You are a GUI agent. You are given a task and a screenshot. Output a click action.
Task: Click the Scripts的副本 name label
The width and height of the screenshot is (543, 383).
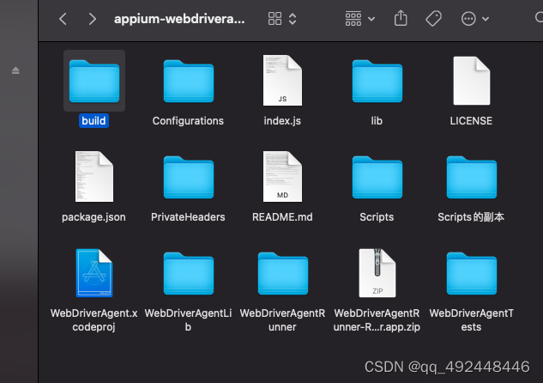tap(471, 217)
